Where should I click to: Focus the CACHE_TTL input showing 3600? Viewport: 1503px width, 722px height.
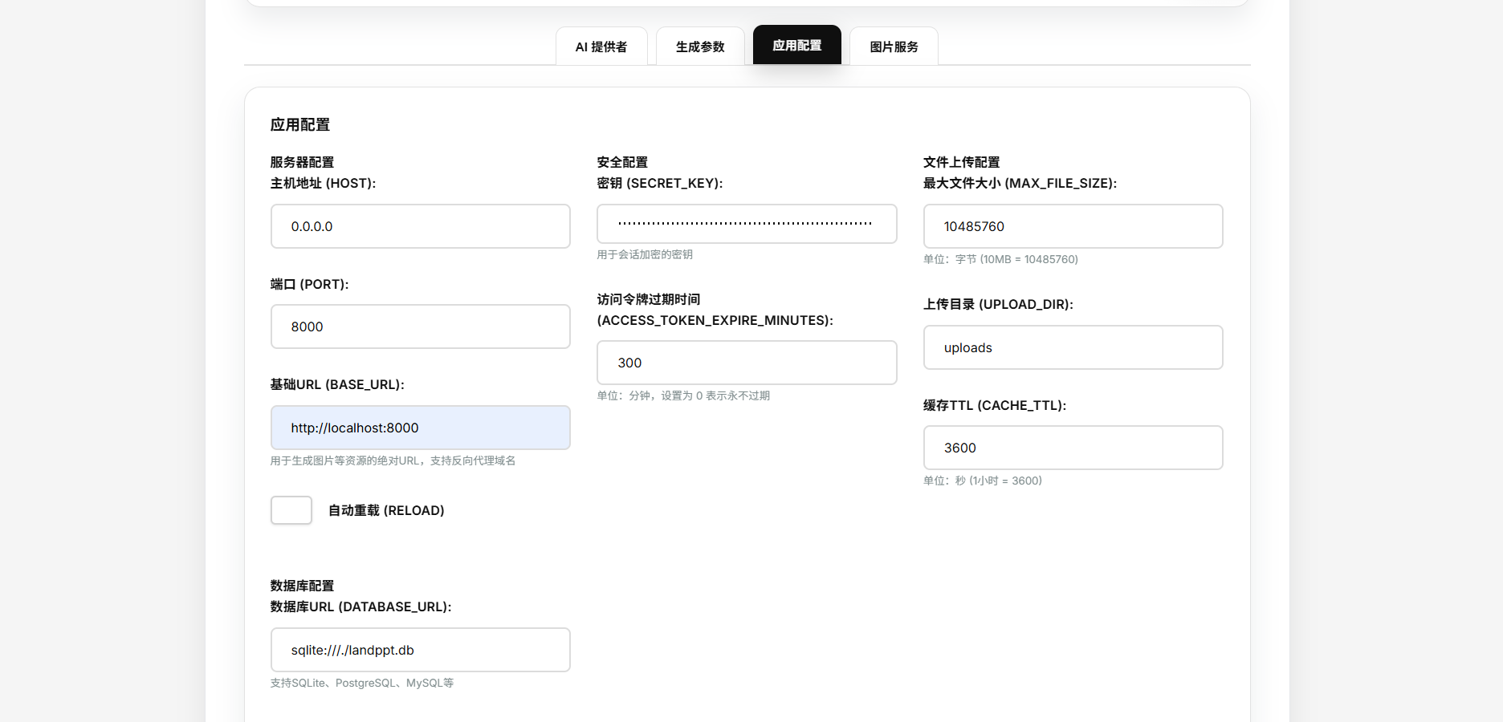click(1073, 448)
